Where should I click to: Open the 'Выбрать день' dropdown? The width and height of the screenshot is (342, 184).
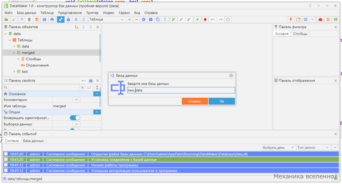pos(279,148)
